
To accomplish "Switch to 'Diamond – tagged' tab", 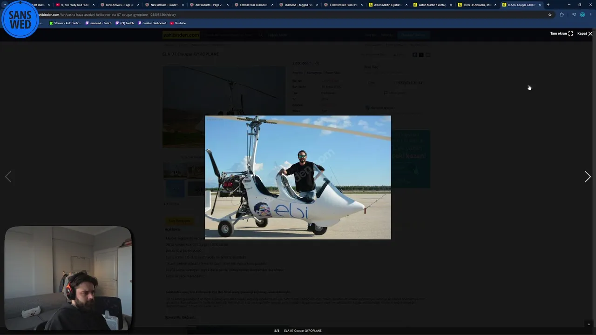I will (x=298, y=5).
